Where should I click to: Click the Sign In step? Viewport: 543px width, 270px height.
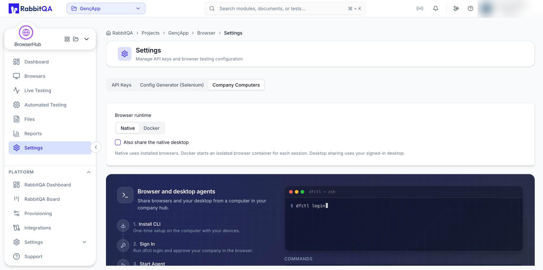click(185, 247)
